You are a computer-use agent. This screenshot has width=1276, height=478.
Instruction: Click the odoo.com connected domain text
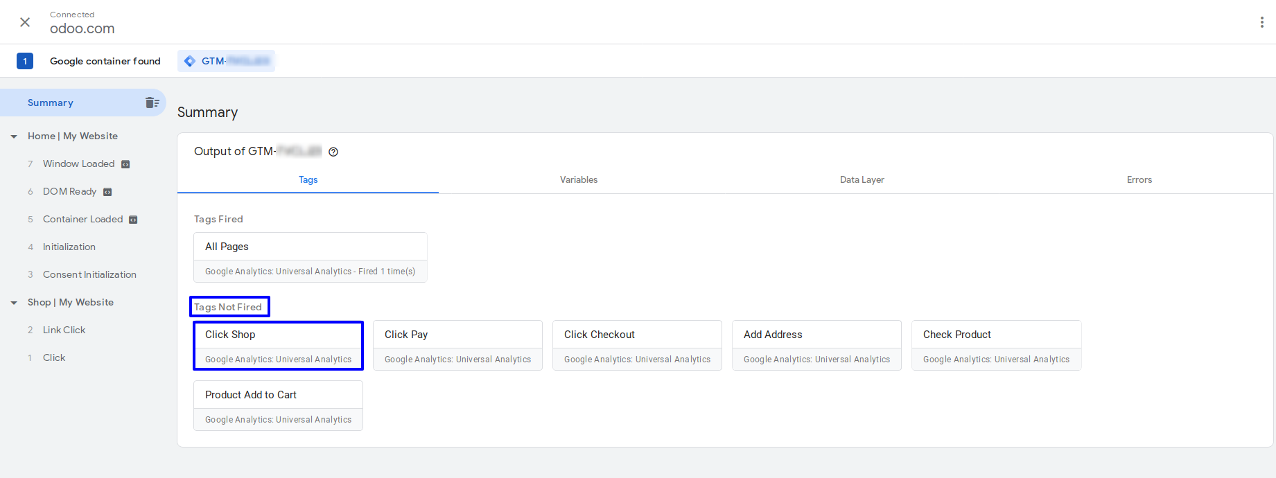tap(82, 28)
